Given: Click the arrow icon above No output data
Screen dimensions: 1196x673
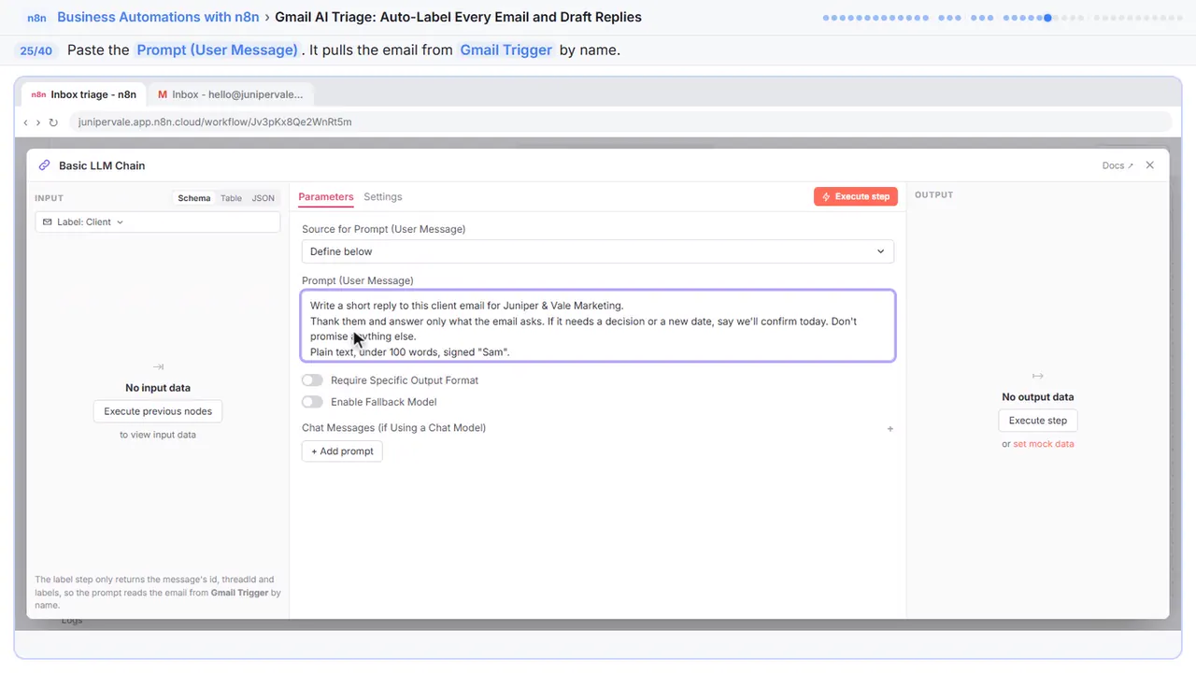Looking at the screenshot, I should [1038, 376].
